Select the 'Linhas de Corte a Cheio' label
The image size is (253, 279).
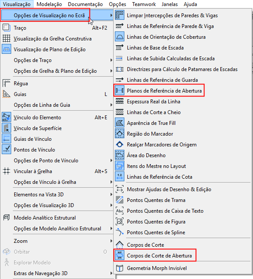(x=154, y=112)
